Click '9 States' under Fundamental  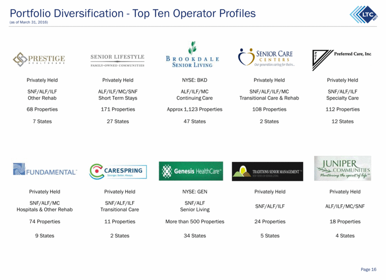[45, 235]
